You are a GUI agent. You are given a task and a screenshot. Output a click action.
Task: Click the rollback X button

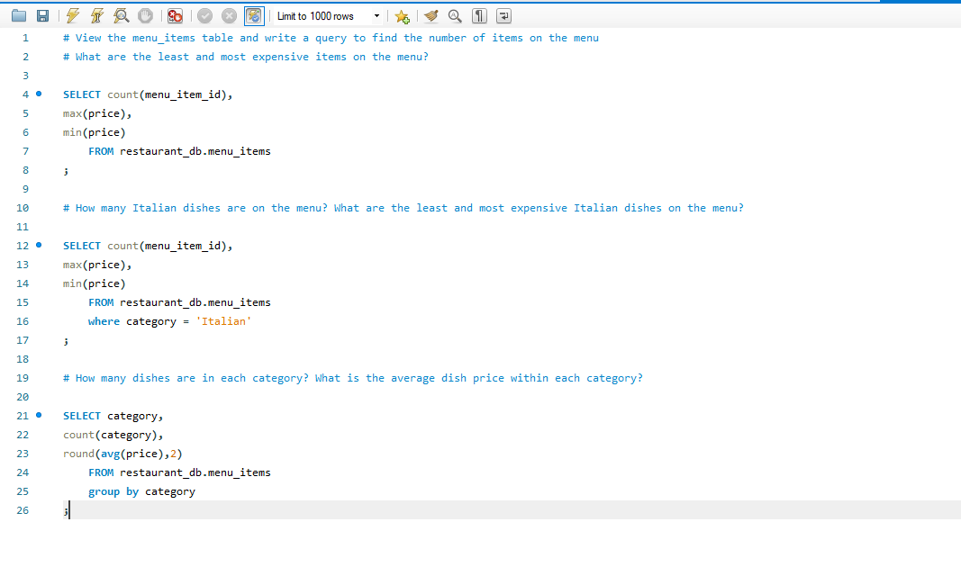tap(229, 16)
